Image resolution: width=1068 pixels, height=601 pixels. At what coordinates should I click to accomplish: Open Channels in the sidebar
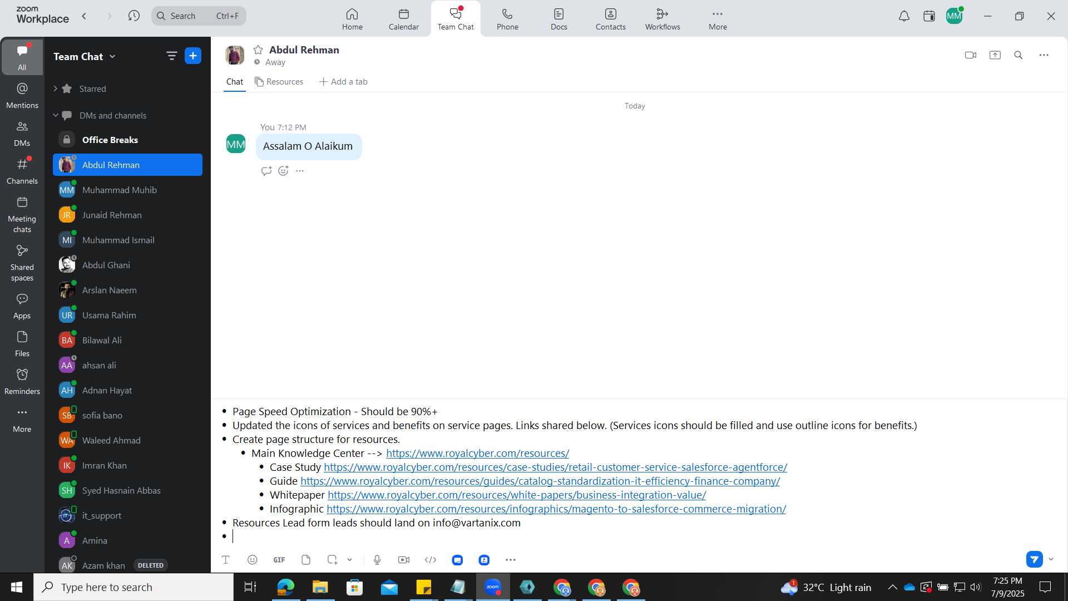pos(22,171)
